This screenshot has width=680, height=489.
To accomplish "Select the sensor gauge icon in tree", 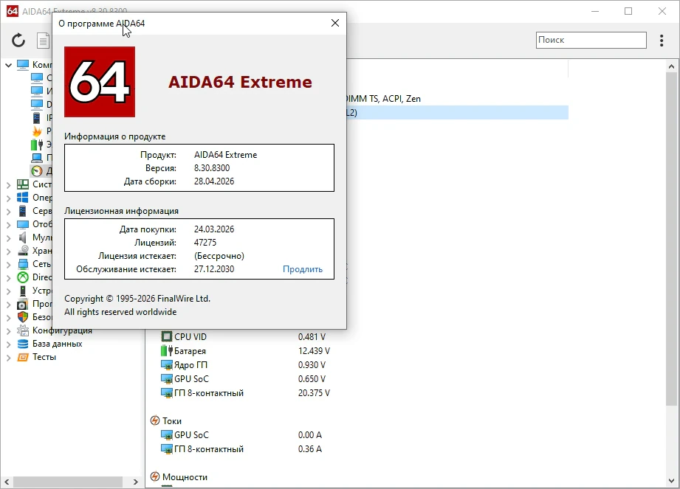I will coord(37,171).
